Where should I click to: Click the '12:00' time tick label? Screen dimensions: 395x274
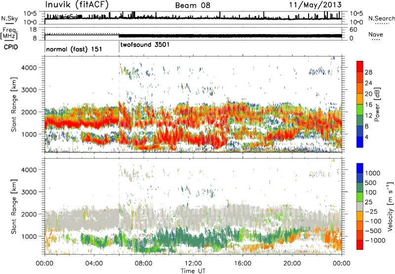click(x=193, y=264)
